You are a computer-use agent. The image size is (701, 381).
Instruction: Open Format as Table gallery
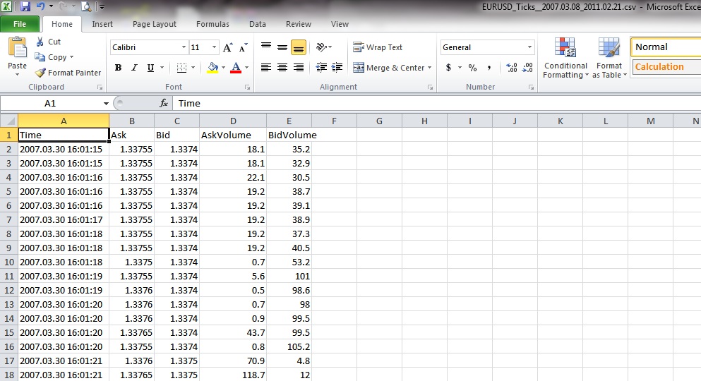pyautogui.click(x=609, y=58)
